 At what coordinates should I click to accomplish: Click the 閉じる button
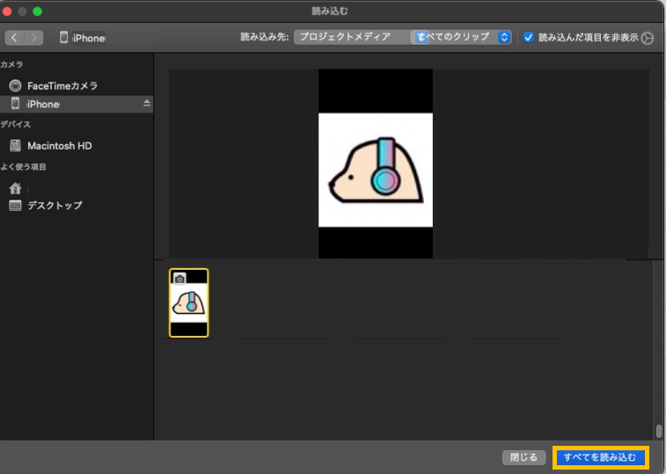(x=523, y=457)
